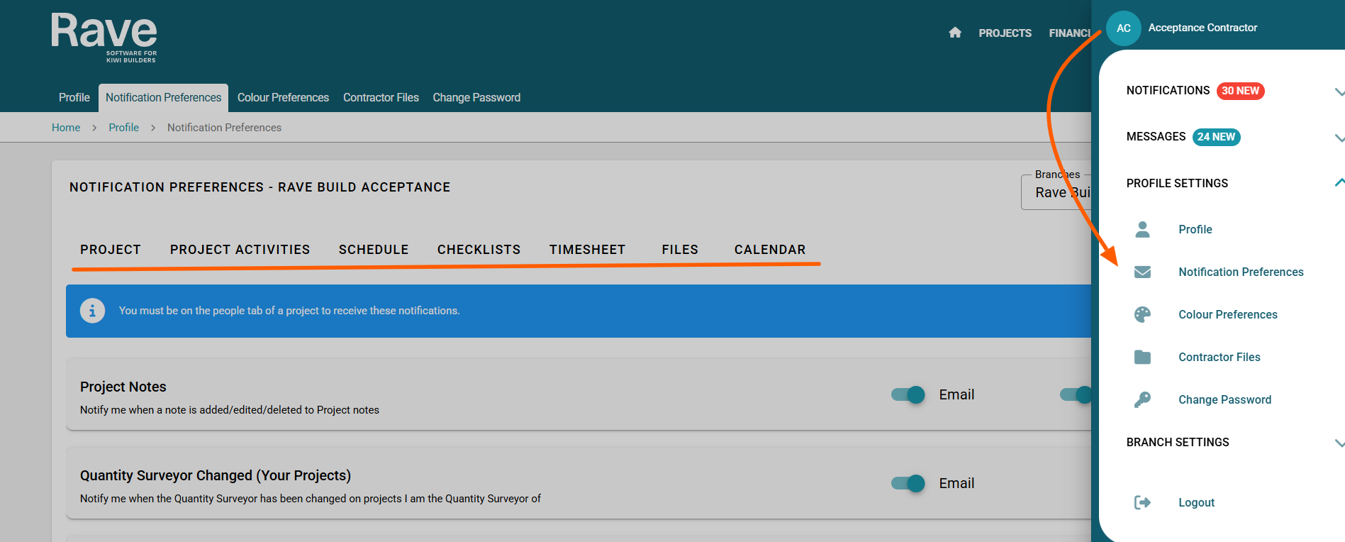Collapse the Profile Settings section
This screenshot has height=542, width=1345.
point(1339,183)
